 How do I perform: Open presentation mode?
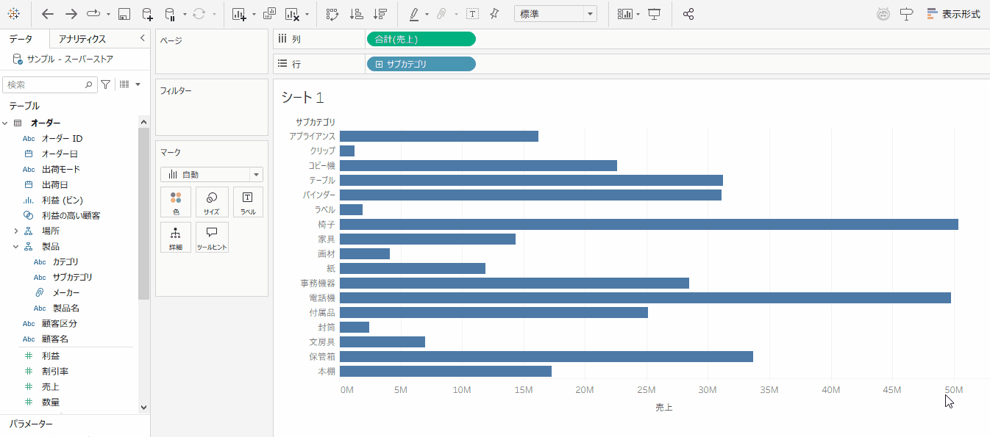click(x=654, y=14)
